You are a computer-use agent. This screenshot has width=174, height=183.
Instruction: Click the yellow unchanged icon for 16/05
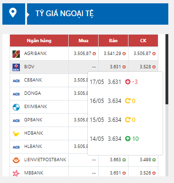128,101
